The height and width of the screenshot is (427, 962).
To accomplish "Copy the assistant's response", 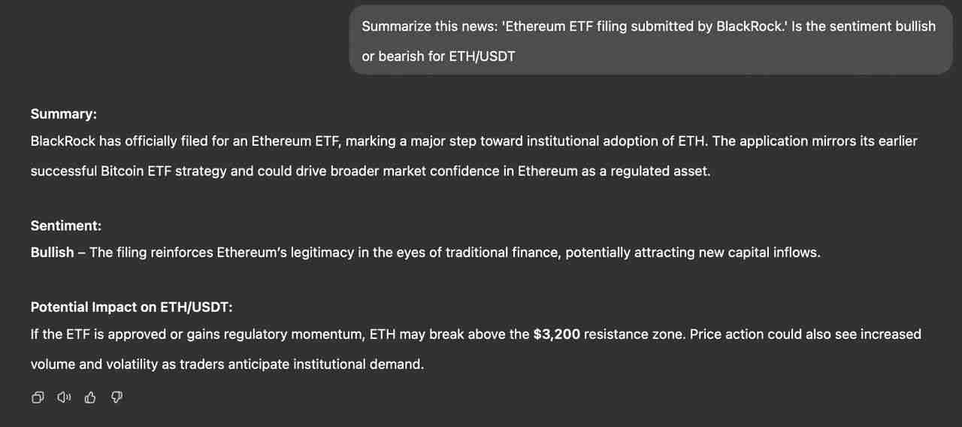I will (x=38, y=398).
